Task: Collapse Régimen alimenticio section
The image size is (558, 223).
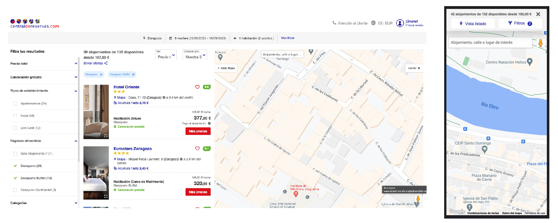Action: pos(76,141)
